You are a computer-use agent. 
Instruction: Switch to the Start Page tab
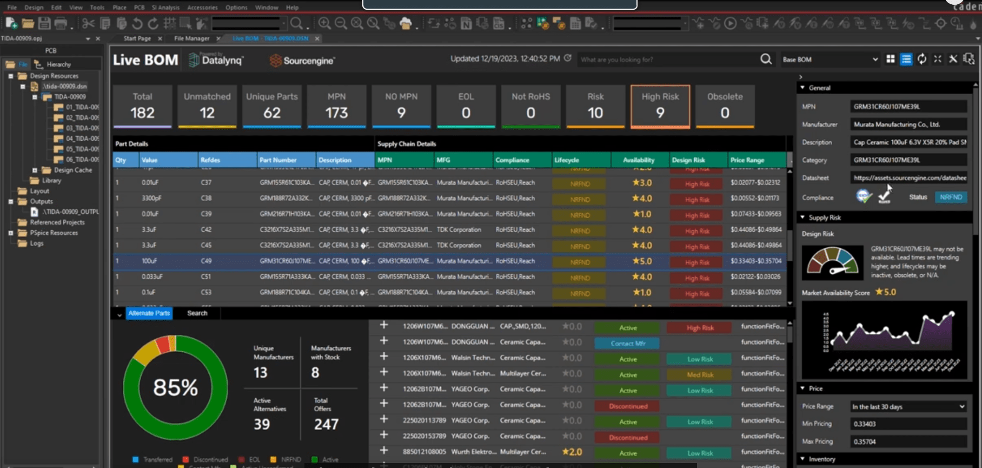137,38
